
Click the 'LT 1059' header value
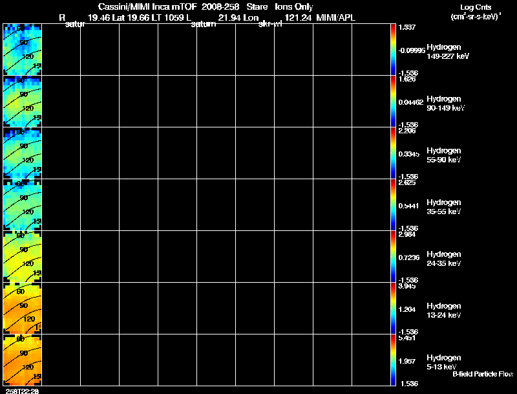[167, 18]
